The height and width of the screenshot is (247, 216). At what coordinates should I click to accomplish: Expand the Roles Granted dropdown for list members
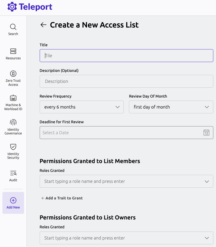click(126, 181)
